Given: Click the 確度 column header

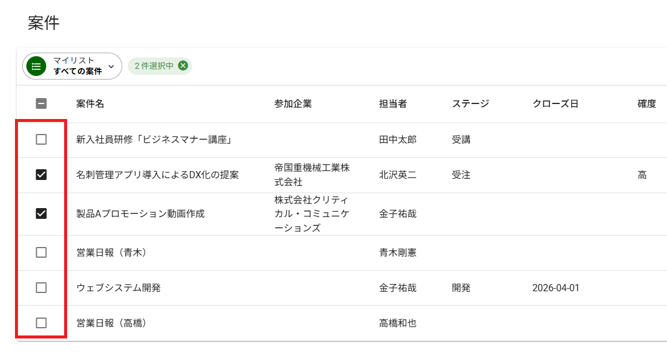Looking at the screenshot, I should (x=647, y=103).
